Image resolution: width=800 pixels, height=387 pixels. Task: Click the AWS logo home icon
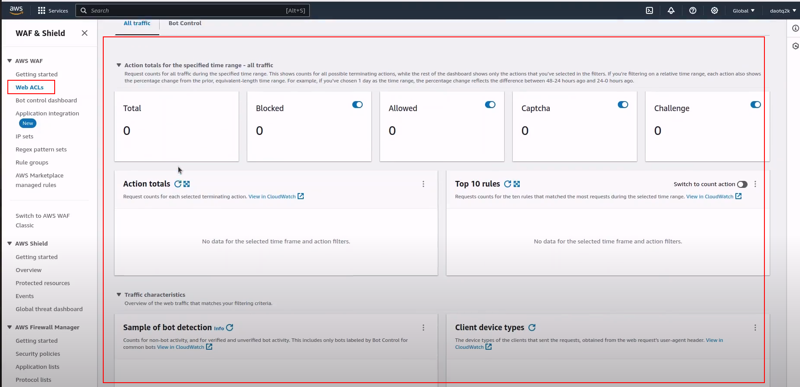[x=16, y=10]
